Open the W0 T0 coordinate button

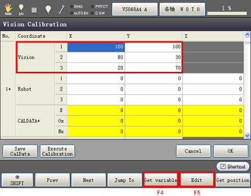(182, 9)
